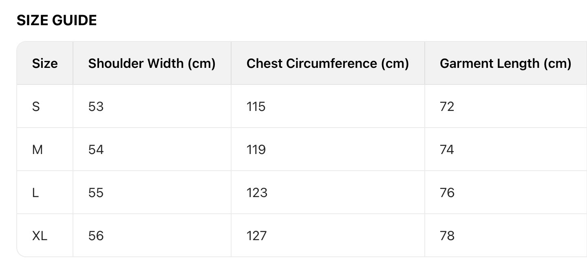This screenshot has height=269, width=587.
Task: Click garment length value 72
Action: click(447, 106)
